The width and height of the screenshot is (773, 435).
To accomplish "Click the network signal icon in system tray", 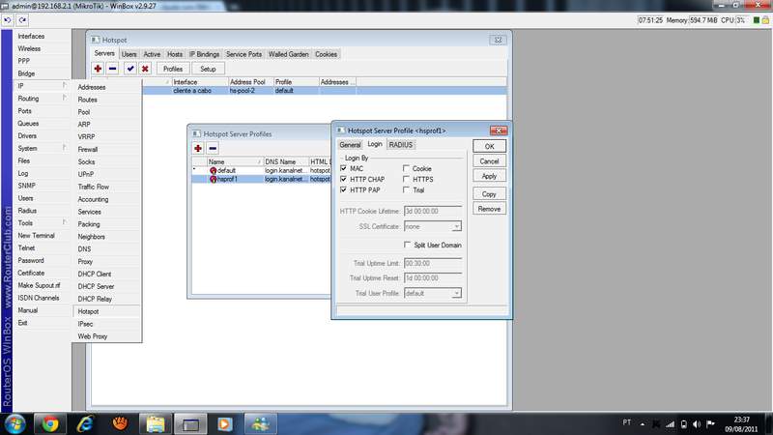I will pyautogui.click(x=670, y=423).
